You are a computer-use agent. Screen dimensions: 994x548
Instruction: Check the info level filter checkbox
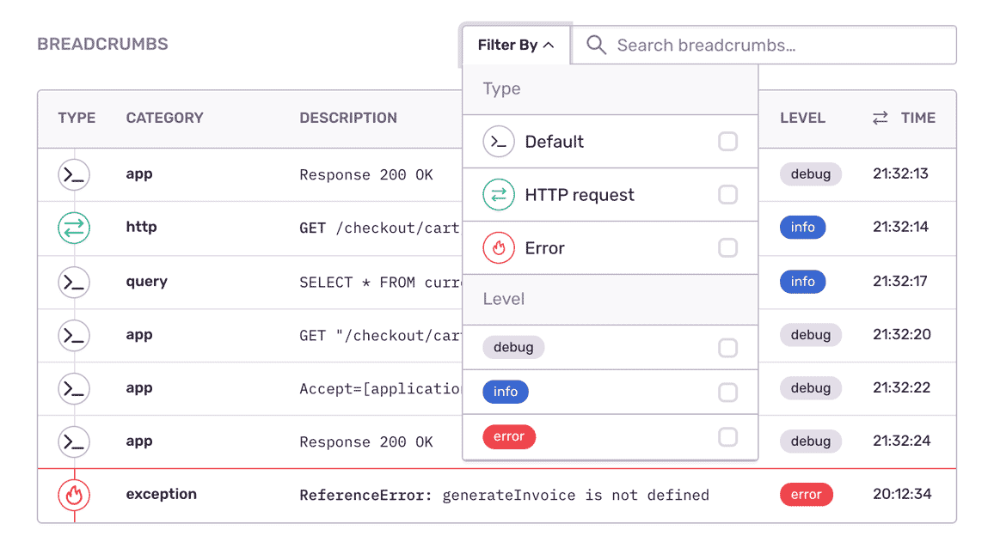tap(727, 392)
